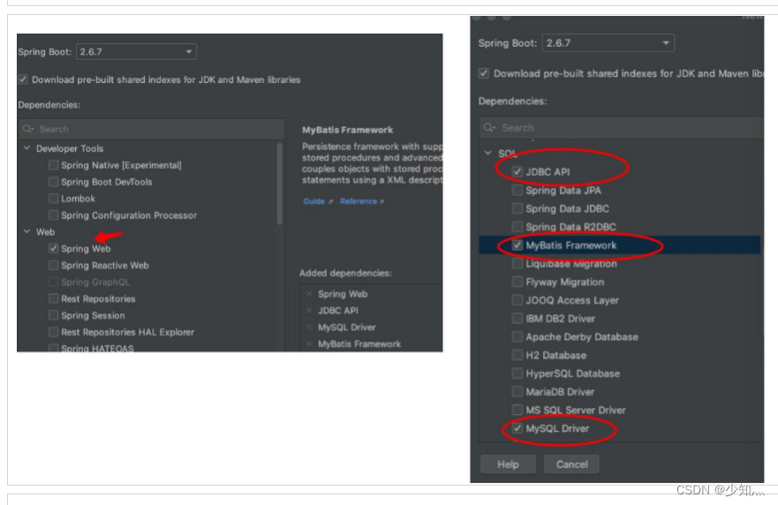This screenshot has height=505, width=778.
Task: Enable the Lombok dependency
Action: (x=54, y=199)
